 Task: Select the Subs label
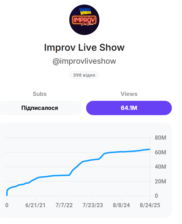click(40, 94)
